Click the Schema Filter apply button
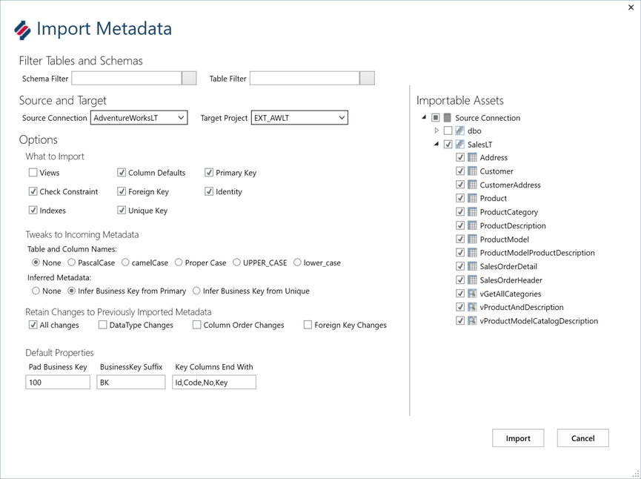The height and width of the screenshot is (479, 641). [189, 78]
